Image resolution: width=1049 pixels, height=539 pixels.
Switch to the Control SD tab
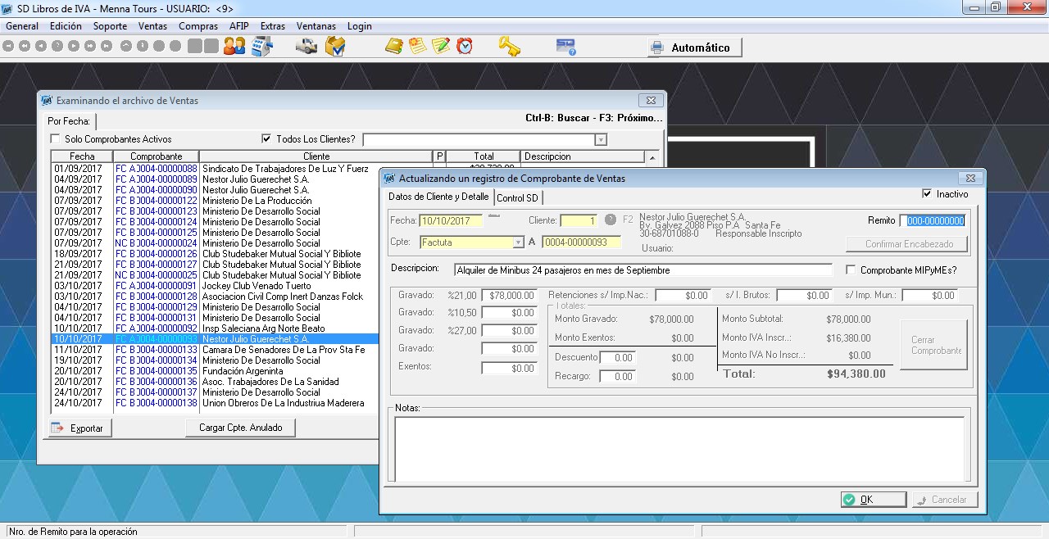[517, 198]
